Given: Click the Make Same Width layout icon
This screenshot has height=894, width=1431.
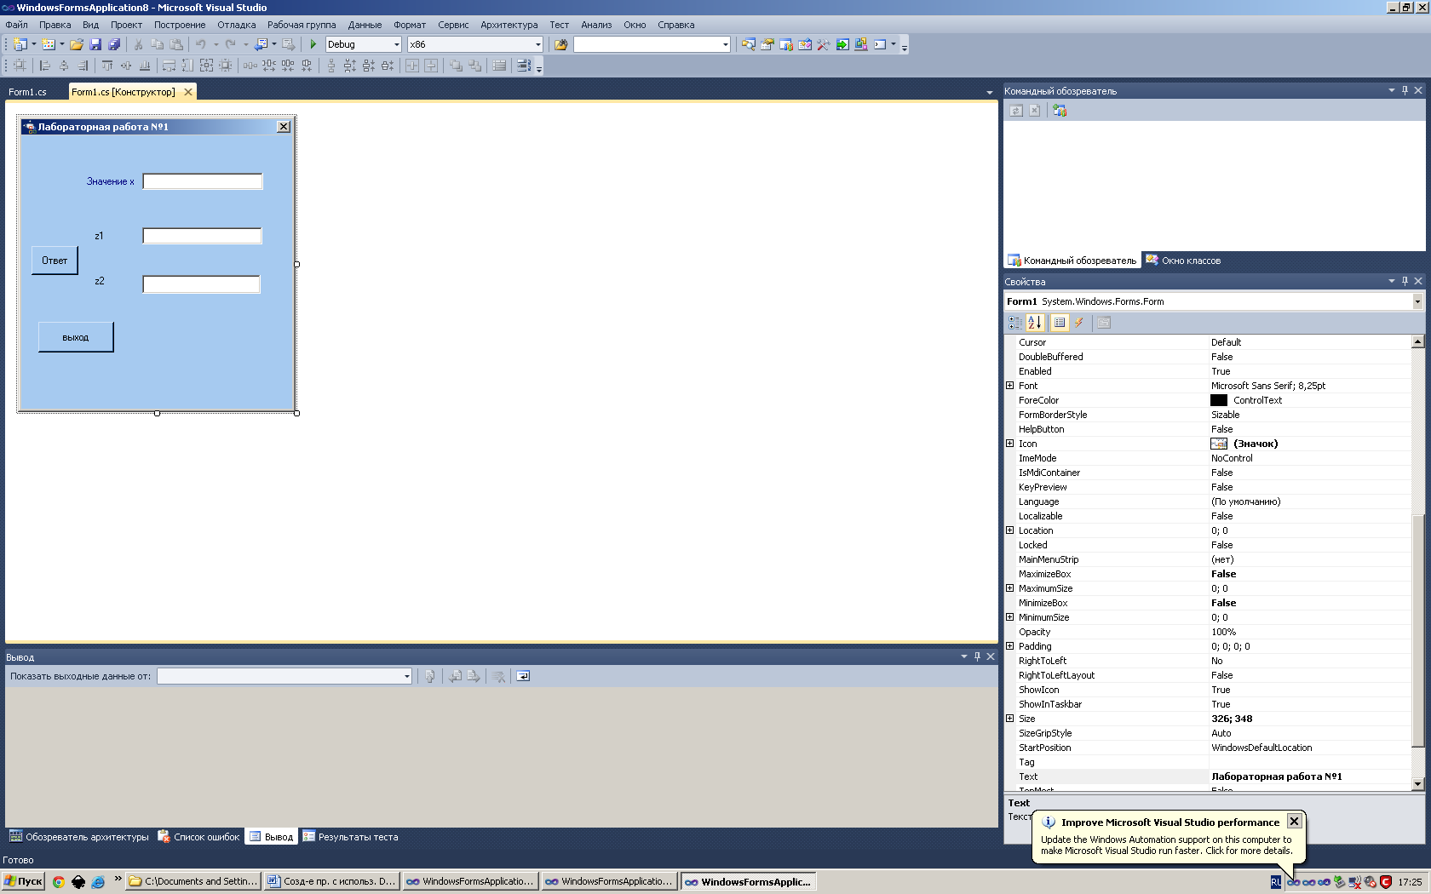Looking at the screenshot, I should click(169, 66).
